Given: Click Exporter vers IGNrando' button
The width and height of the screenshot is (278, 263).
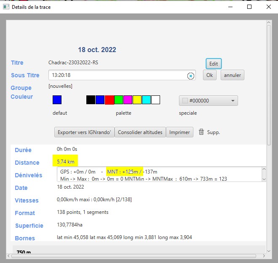Looking at the screenshot, I should [x=84, y=132].
